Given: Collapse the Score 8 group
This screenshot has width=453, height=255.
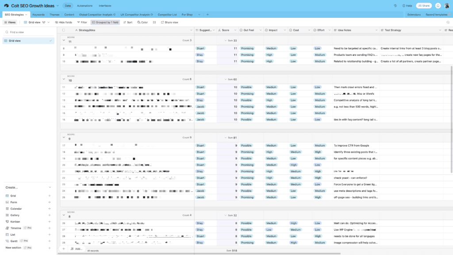Looking at the screenshot, I should point(64,215).
